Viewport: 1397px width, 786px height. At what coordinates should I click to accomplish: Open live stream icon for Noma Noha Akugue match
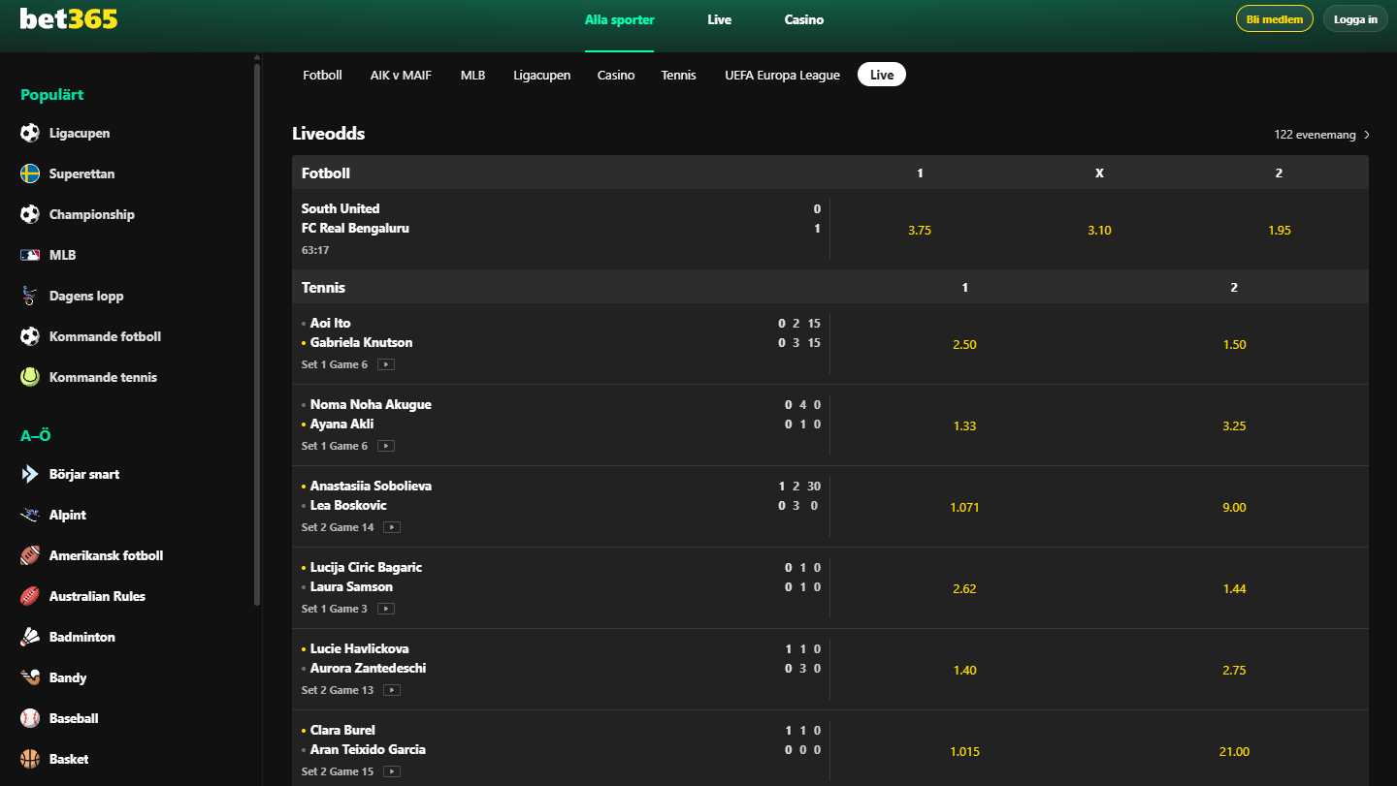[386, 446]
